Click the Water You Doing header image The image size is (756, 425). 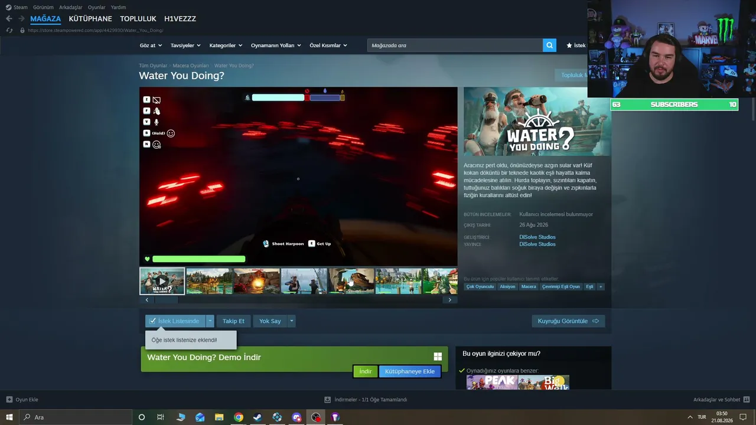(x=537, y=122)
